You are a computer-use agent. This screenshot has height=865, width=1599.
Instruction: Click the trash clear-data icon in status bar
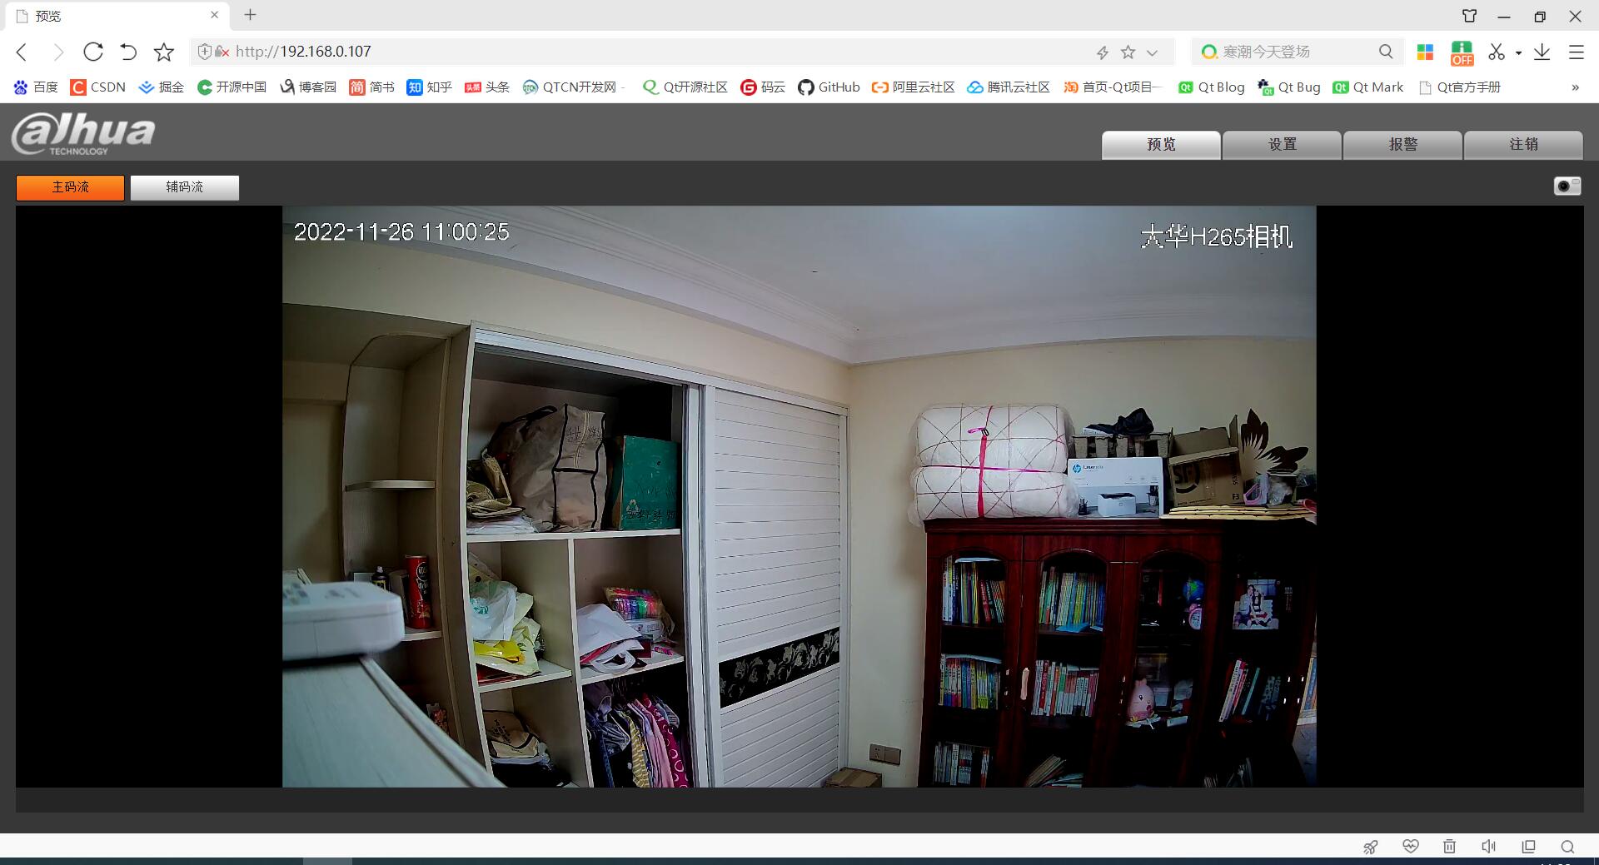(1449, 847)
